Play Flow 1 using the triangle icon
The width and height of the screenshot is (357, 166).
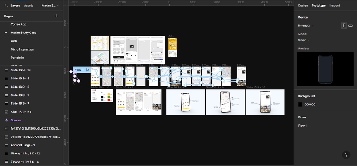coord(88,70)
